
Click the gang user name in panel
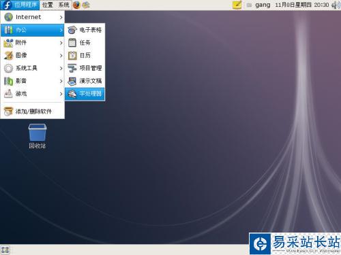point(263,5)
